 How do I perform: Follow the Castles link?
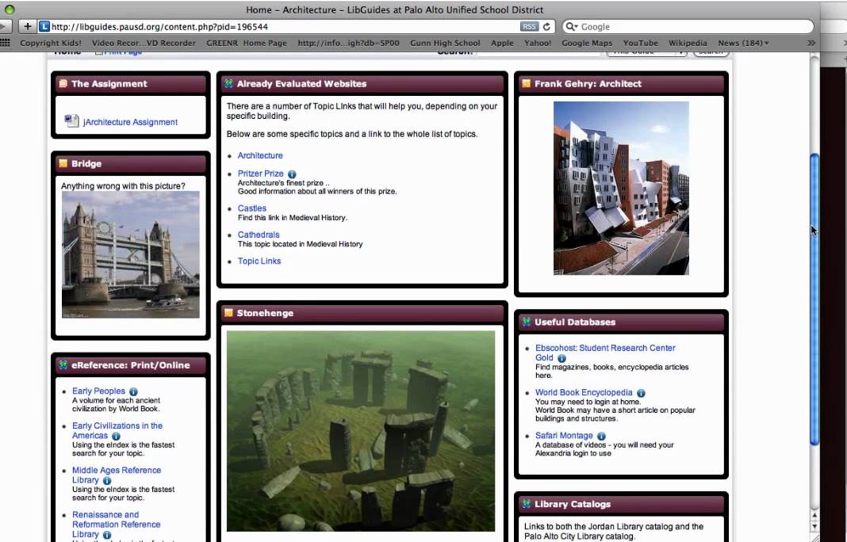click(251, 208)
